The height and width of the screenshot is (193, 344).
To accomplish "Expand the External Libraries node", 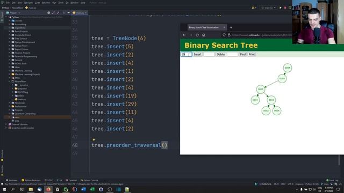I will tap(6, 124).
